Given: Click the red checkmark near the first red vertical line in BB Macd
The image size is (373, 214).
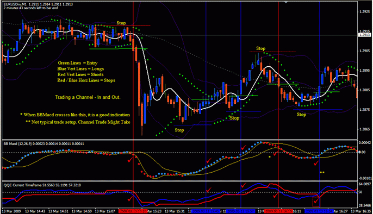Looking at the screenshot, I should point(130,160).
